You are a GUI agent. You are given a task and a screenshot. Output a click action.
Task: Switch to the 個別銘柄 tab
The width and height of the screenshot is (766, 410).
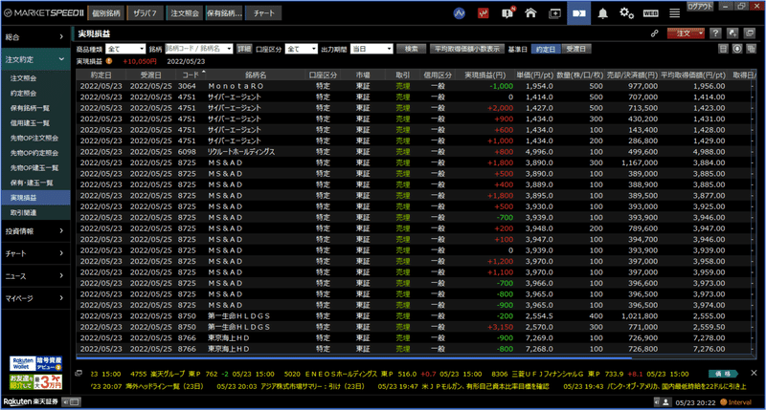coord(106,13)
